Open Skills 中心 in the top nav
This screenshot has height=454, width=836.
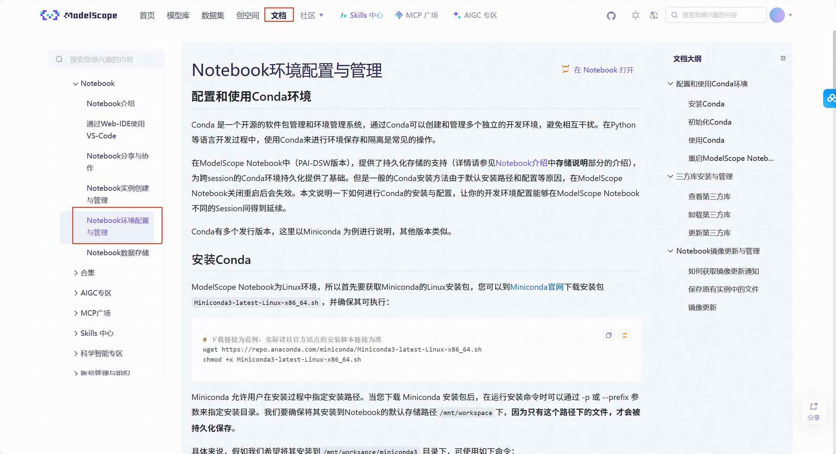[362, 15]
